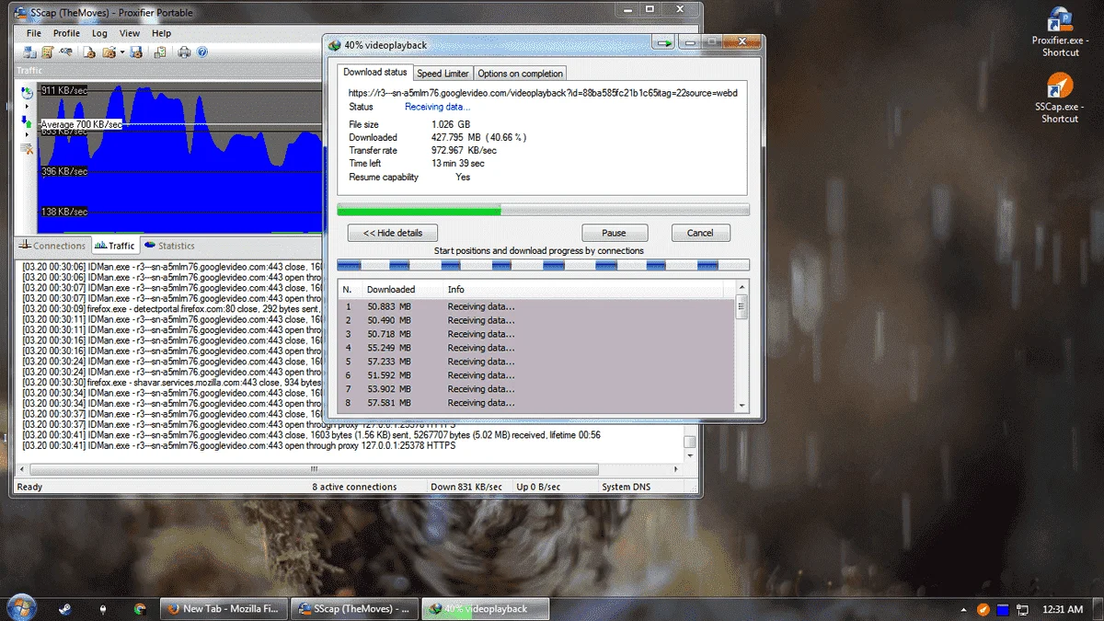Select the Traffic tab
This screenshot has width=1104, height=621.
pos(115,246)
